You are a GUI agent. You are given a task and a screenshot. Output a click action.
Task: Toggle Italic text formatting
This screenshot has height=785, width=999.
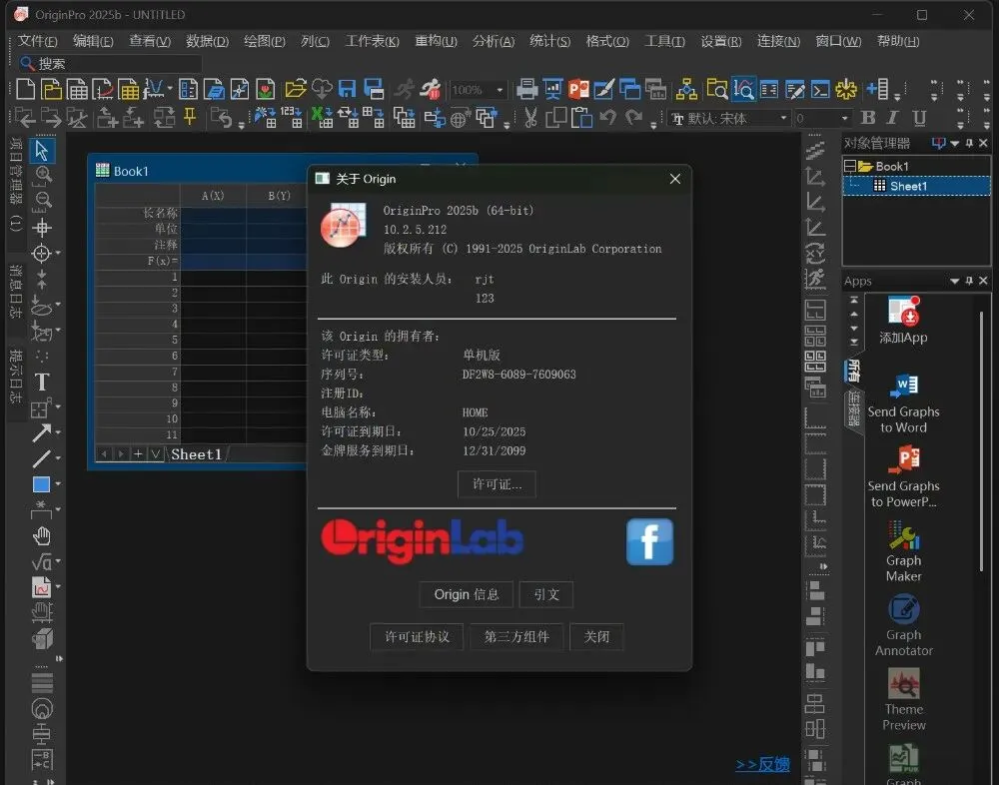894,119
